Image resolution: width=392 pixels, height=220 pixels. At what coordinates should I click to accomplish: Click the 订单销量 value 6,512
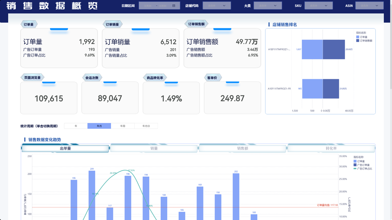coord(169,42)
